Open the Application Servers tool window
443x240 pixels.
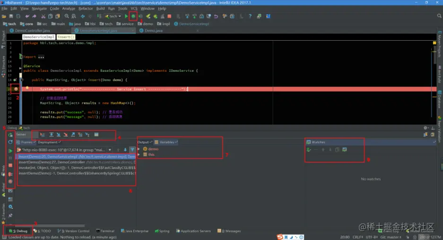tap(193, 231)
